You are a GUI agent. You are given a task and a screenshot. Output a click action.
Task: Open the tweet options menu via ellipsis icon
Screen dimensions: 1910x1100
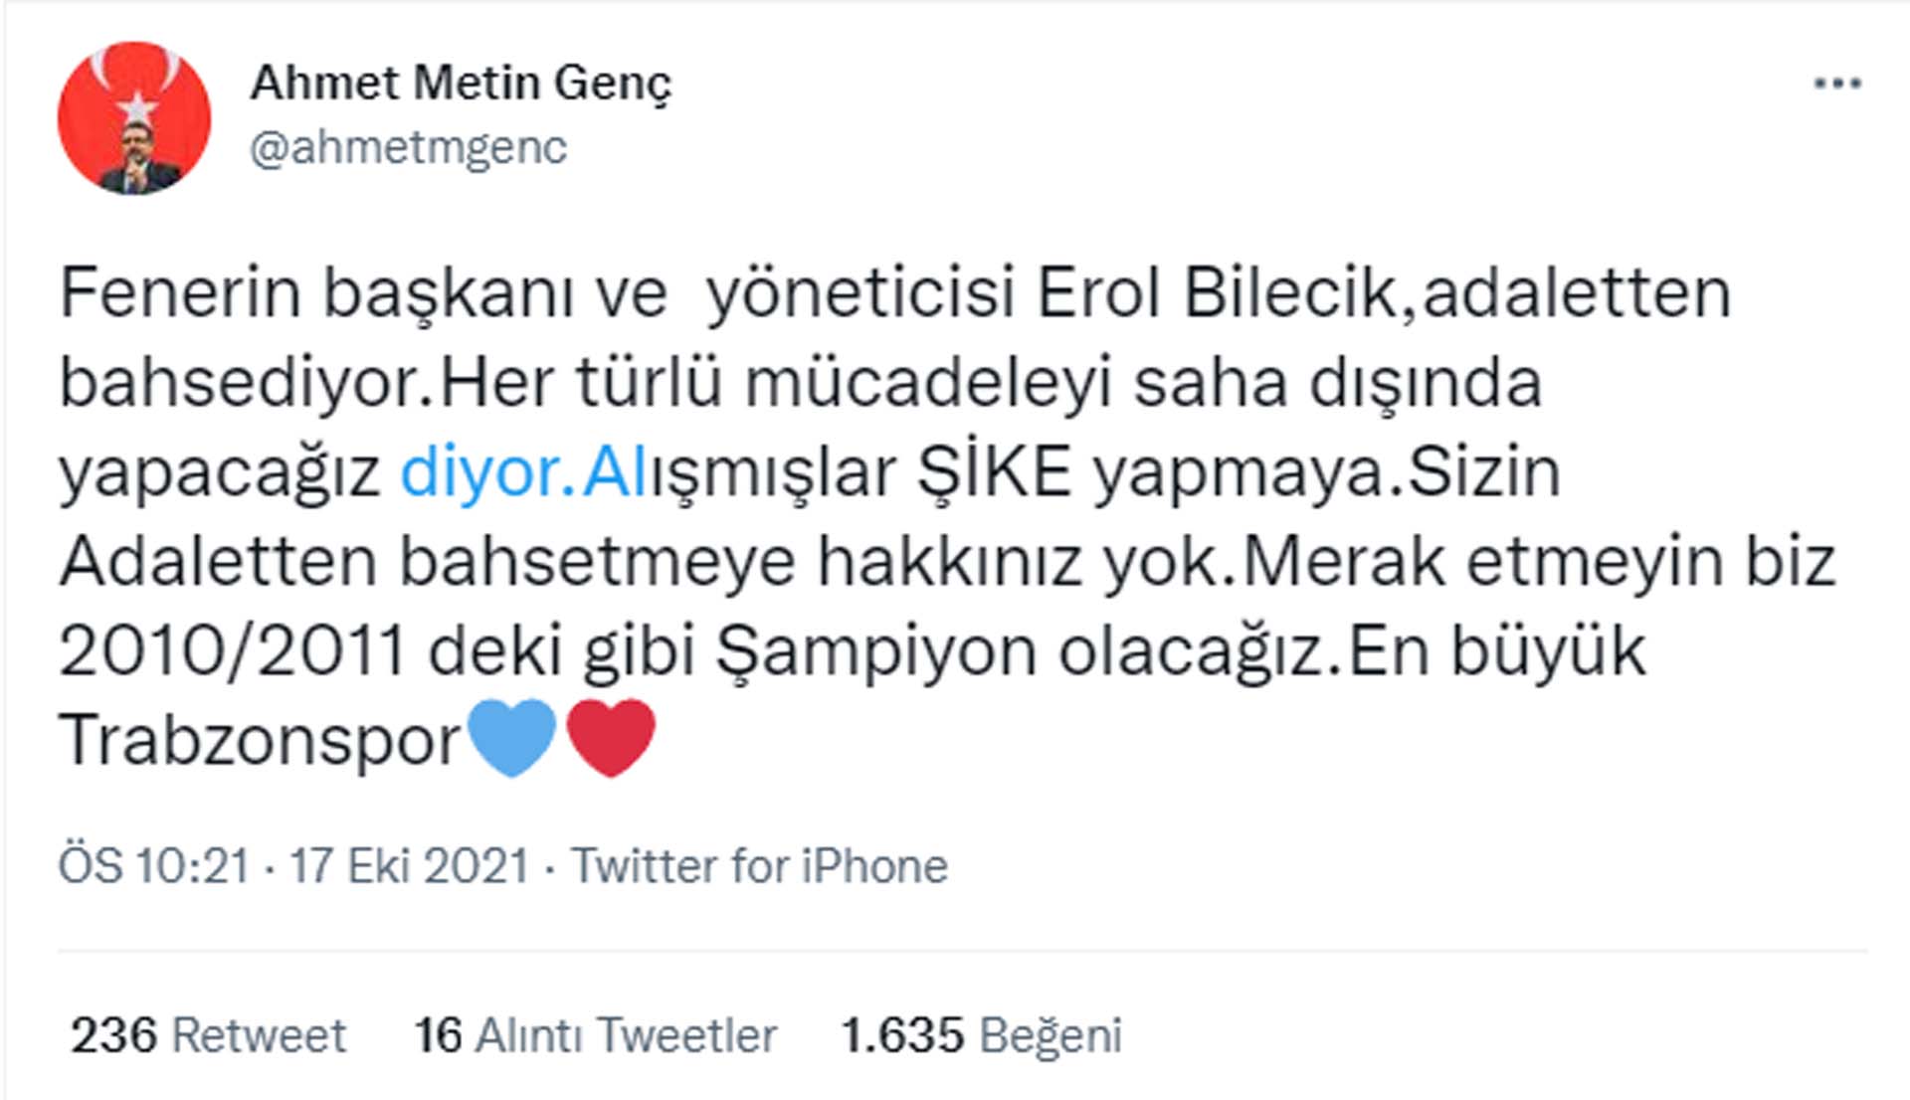[1837, 83]
